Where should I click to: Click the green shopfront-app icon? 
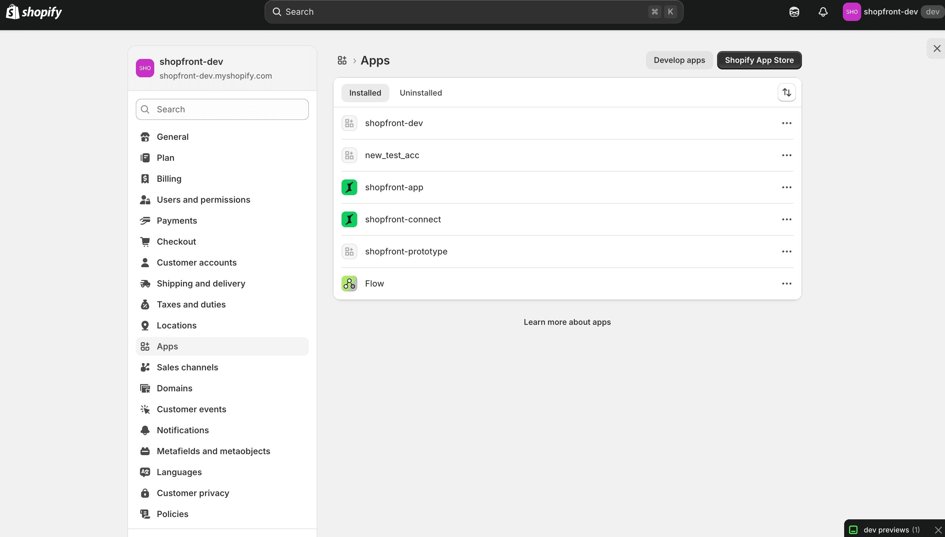pos(349,187)
